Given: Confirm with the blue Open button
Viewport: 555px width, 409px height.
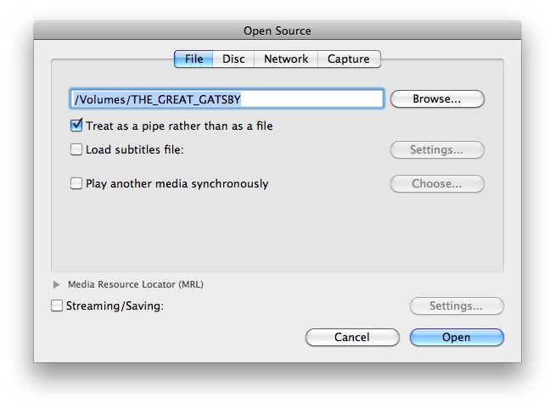Looking at the screenshot, I should (456, 337).
